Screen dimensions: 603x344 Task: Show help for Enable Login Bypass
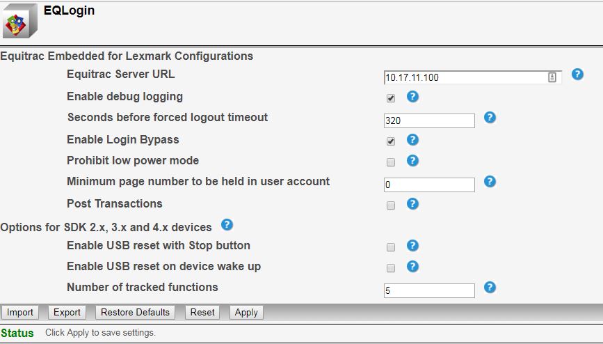tap(412, 140)
